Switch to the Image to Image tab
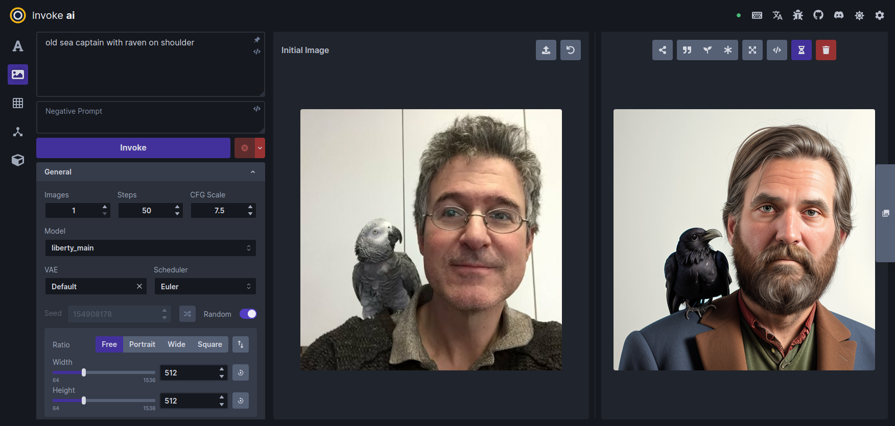 tap(18, 74)
